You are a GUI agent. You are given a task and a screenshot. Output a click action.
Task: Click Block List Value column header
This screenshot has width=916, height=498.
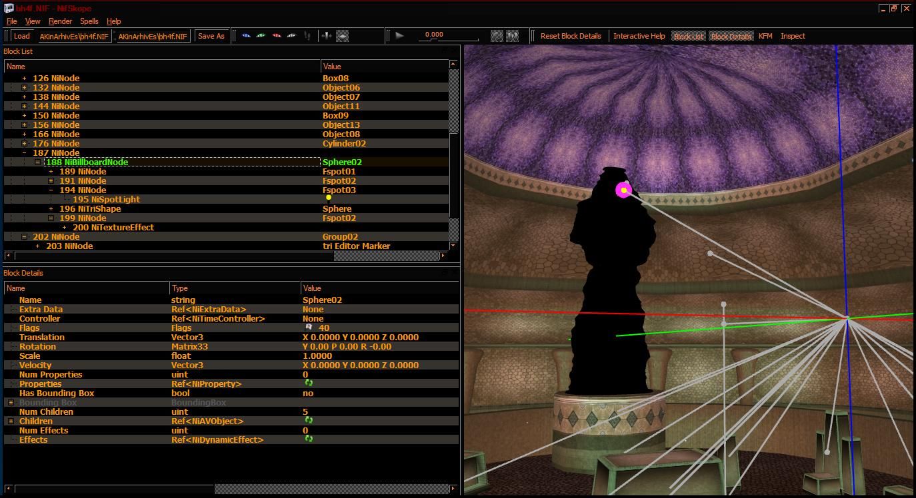[385, 66]
